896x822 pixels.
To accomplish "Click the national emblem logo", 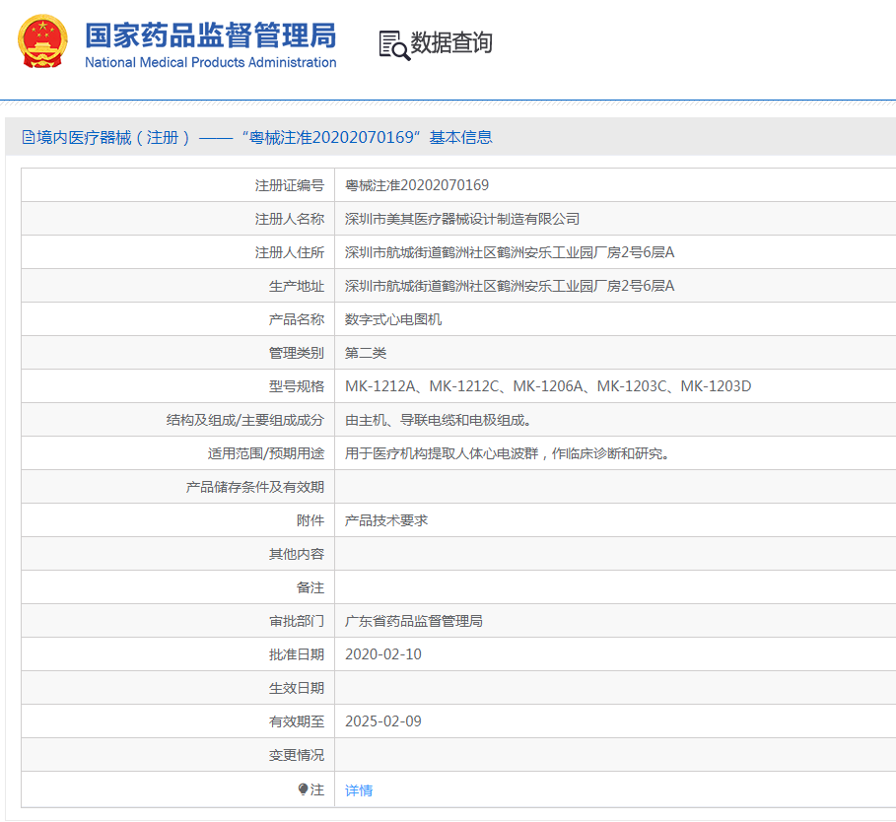I will tap(42, 41).
